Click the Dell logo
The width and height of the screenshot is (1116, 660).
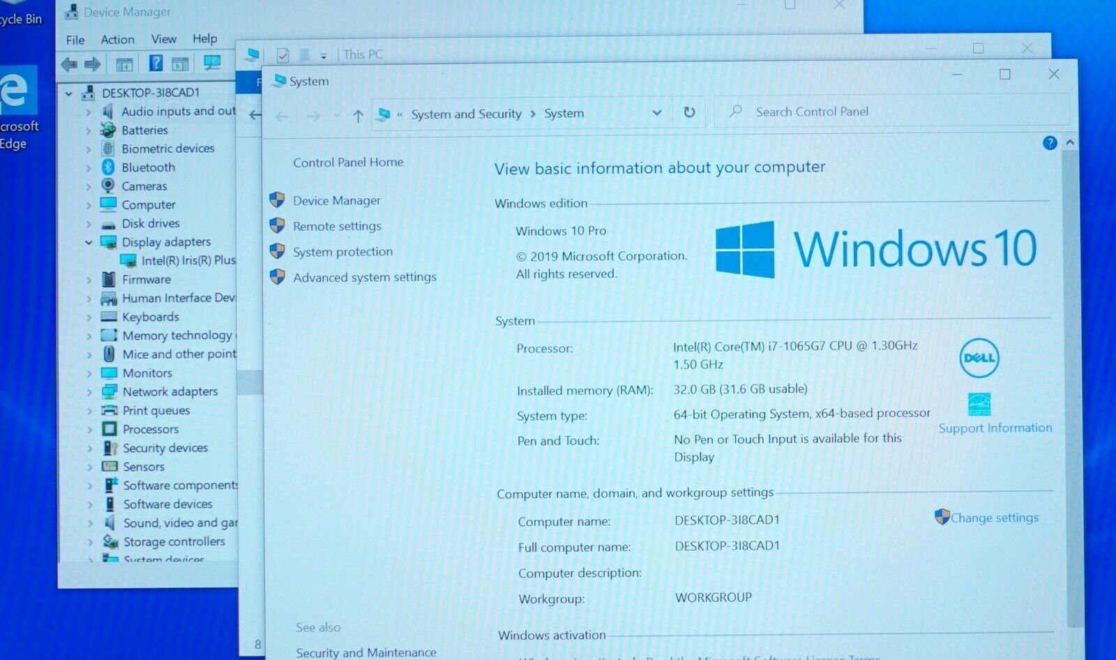(979, 358)
